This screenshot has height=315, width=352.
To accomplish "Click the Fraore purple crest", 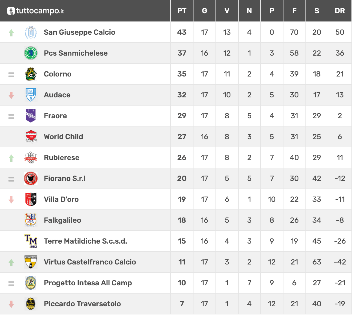I will pyautogui.click(x=31, y=116).
